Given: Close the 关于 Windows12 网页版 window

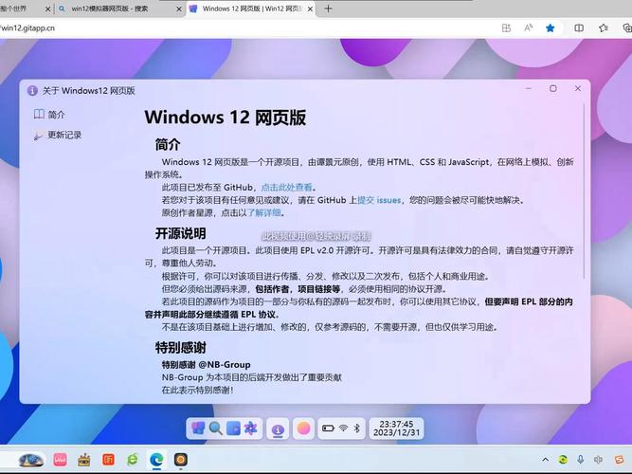Looking at the screenshot, I should [x=578, y=88].
